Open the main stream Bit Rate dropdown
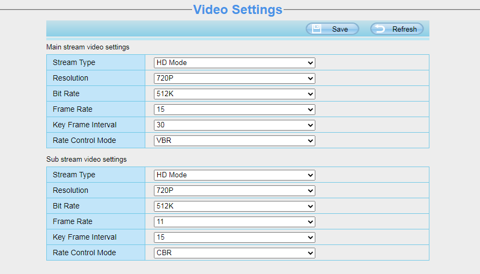Image resolution: width=480 pixels, height=274 pixels. click(234, 94)
